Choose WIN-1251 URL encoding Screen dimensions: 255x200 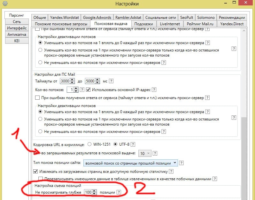89,144
